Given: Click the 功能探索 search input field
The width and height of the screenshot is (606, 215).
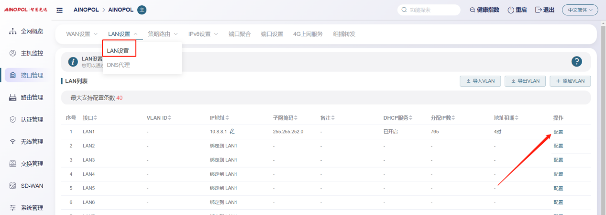Looking at the screenshot, I should 430,10.
